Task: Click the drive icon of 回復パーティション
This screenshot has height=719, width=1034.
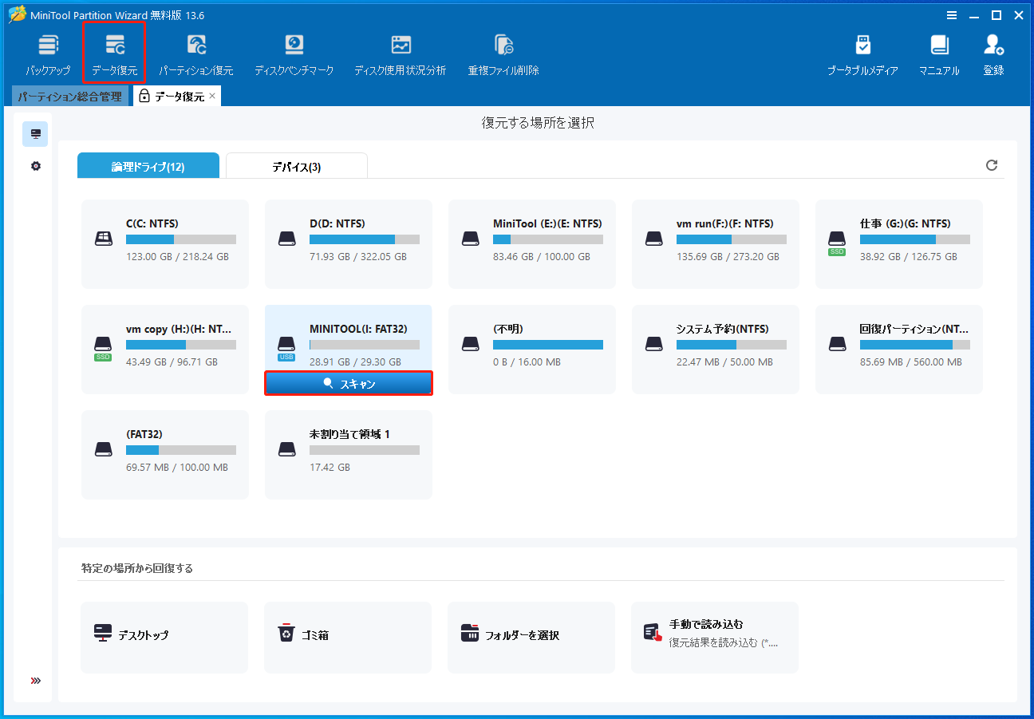Action: coord(837,343)
